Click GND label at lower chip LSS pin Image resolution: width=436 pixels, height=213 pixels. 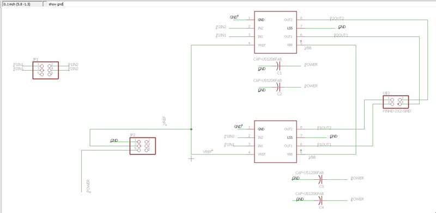(x=334, y=136)
